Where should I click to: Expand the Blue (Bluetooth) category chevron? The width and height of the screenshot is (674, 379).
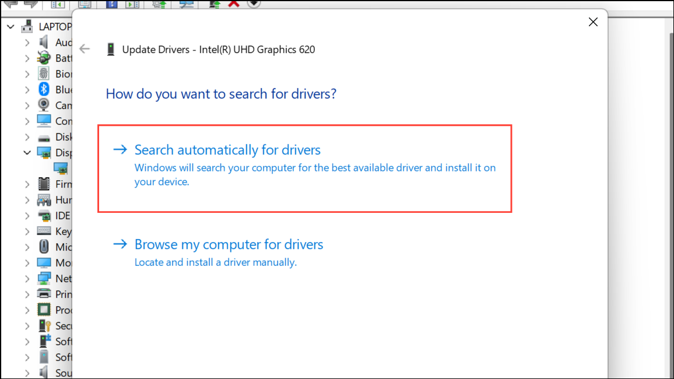click(x=27, y=90)
